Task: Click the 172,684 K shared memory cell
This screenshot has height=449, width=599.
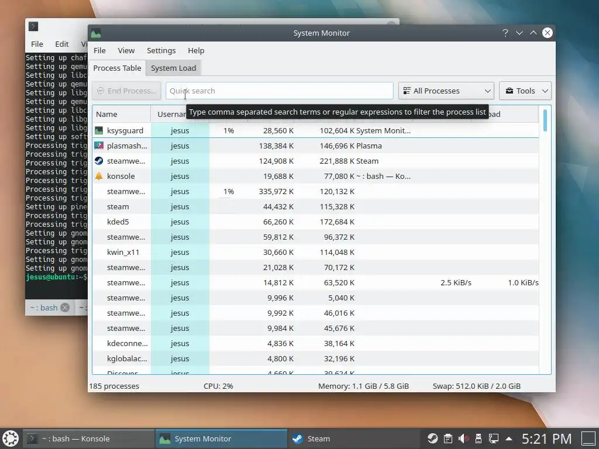Action: coord(337,222)
